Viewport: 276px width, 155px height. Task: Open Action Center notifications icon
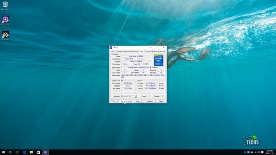point(262,152)
